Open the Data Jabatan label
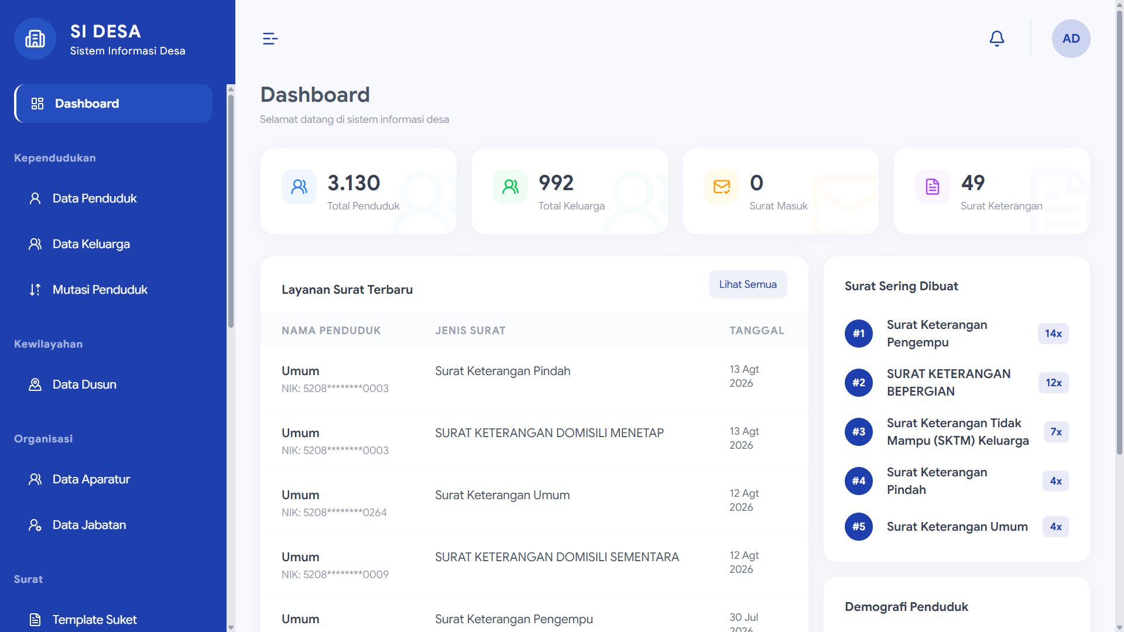 point(89,525)
